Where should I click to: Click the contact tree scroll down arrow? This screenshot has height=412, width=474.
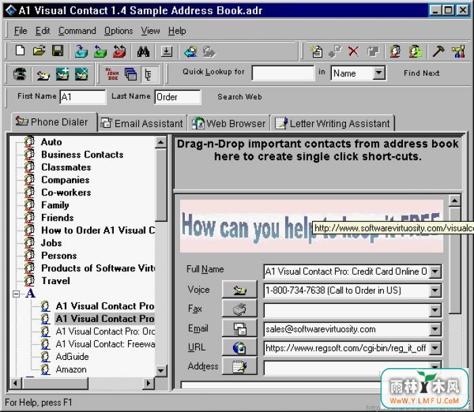(x=161, y=371)
